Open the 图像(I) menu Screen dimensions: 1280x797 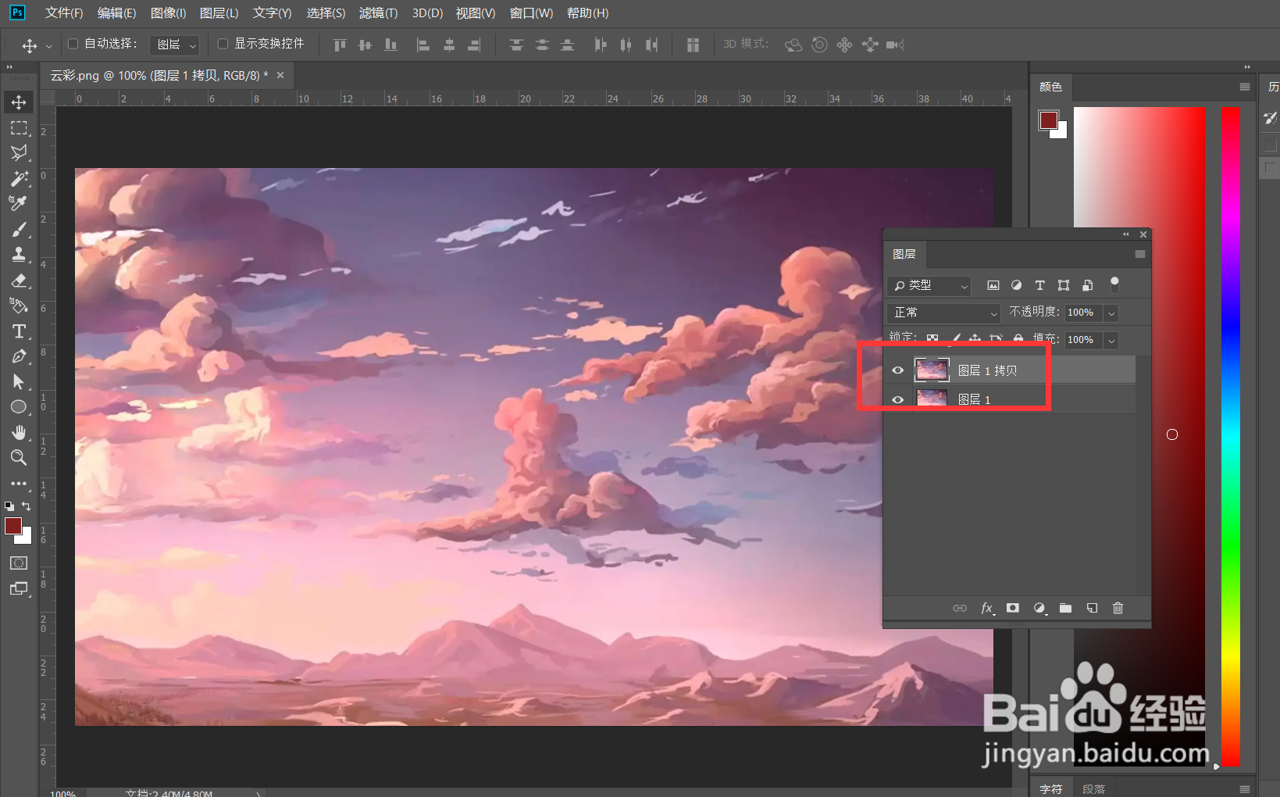click(x=169, y=13)
